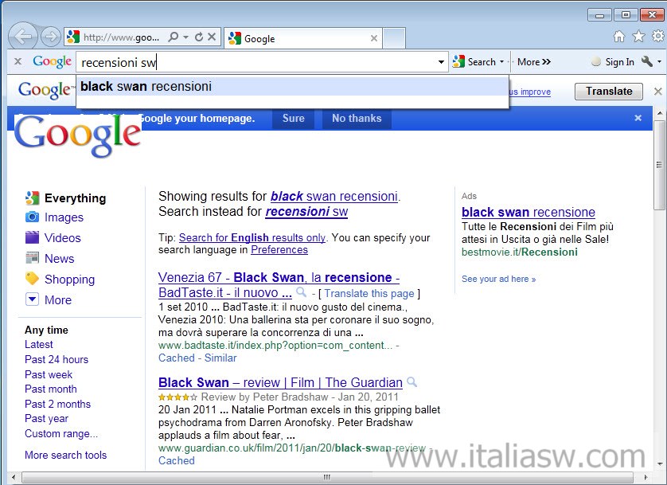
Task: Filter results to Past 24 hours
Action: (x=57, y=359)
